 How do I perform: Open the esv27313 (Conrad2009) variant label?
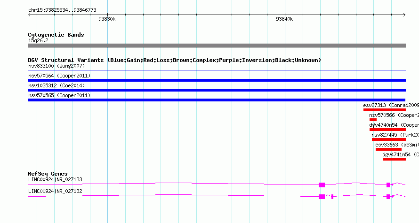click(391, 105)
